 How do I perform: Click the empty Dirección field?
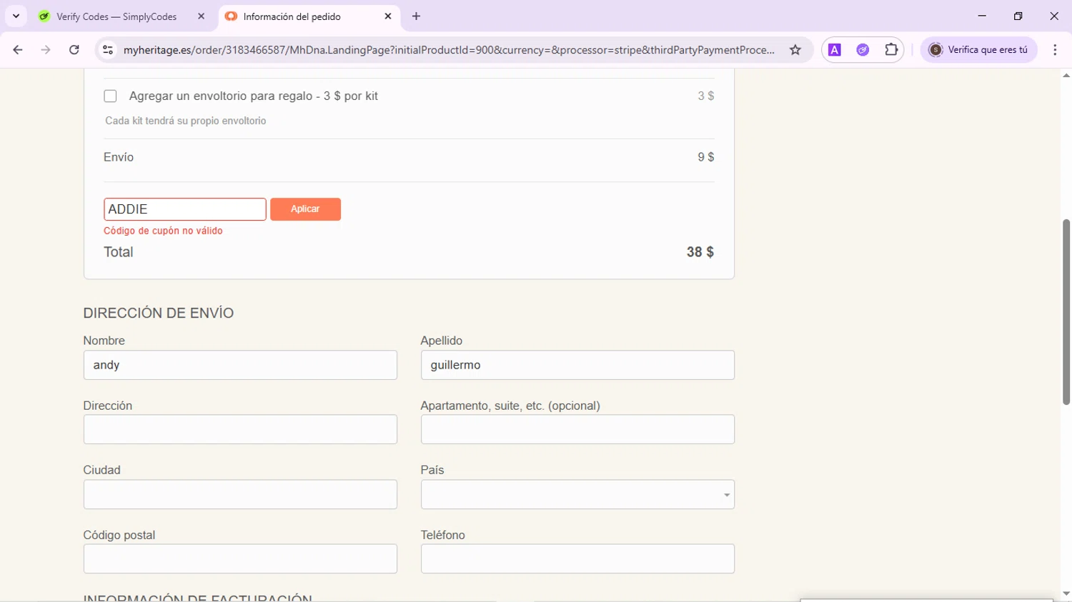pos(240,429)
